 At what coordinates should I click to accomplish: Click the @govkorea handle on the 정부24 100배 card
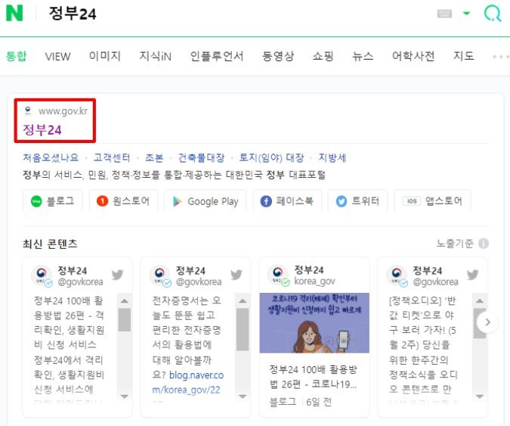coord(80,281)
